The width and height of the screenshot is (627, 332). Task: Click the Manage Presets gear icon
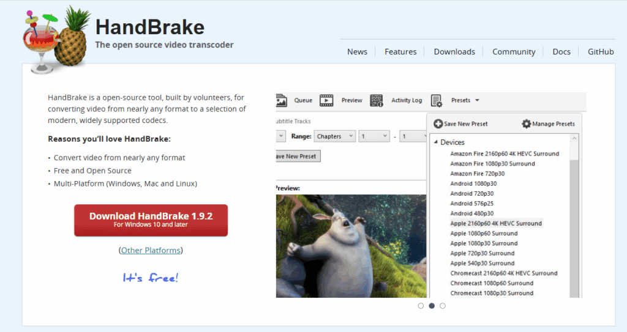coord(527,124)
